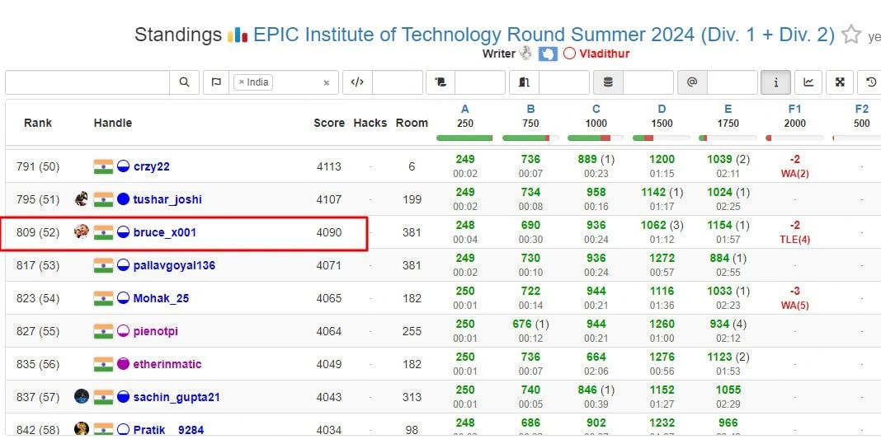Open Mohak_25's profile
This screenshot has height=439, width=881.
(161, 298)
